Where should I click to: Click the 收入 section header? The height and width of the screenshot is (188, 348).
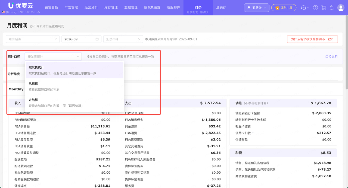18,103
